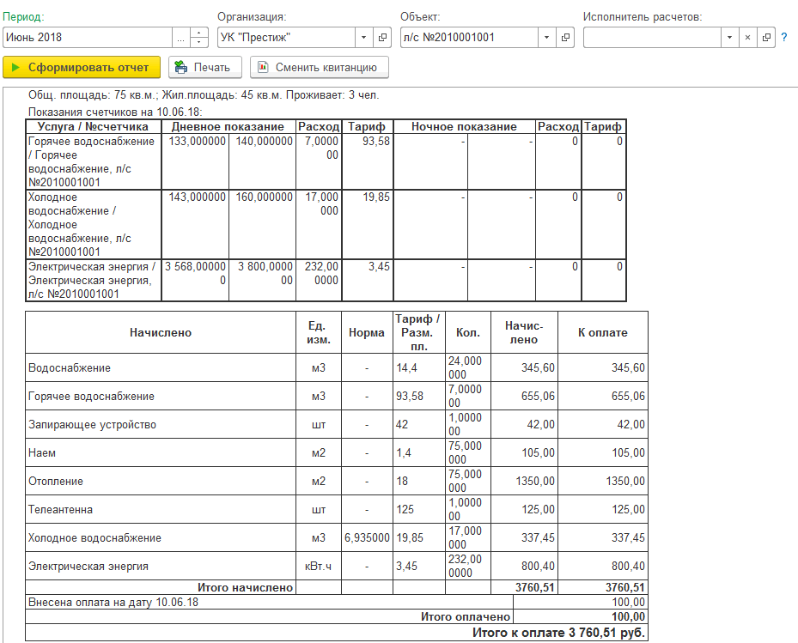Expand the Объект dropdown list
Screen dimensions: 798x643
click(546, 38)
